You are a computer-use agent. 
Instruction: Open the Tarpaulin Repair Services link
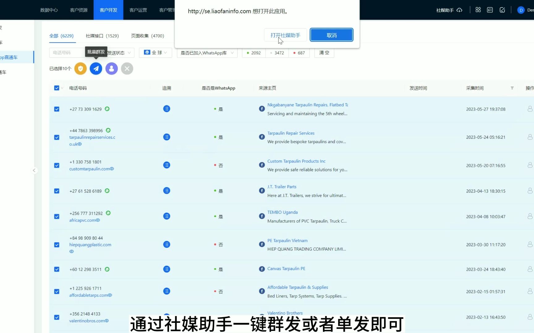tap(291, 133)
